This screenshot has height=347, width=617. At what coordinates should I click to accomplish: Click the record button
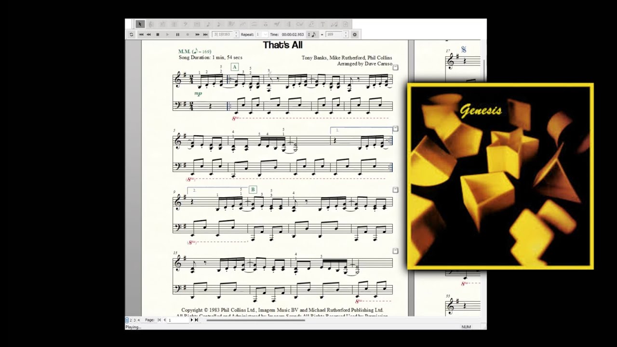click(188, 34)
